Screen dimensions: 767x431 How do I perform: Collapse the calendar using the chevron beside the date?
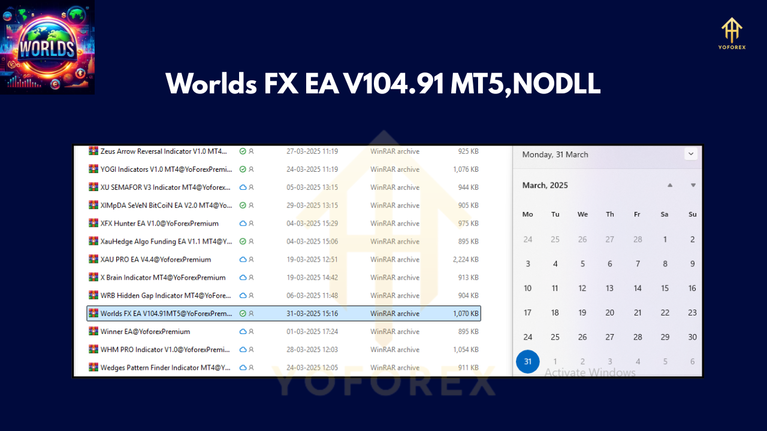pos(691,154)
